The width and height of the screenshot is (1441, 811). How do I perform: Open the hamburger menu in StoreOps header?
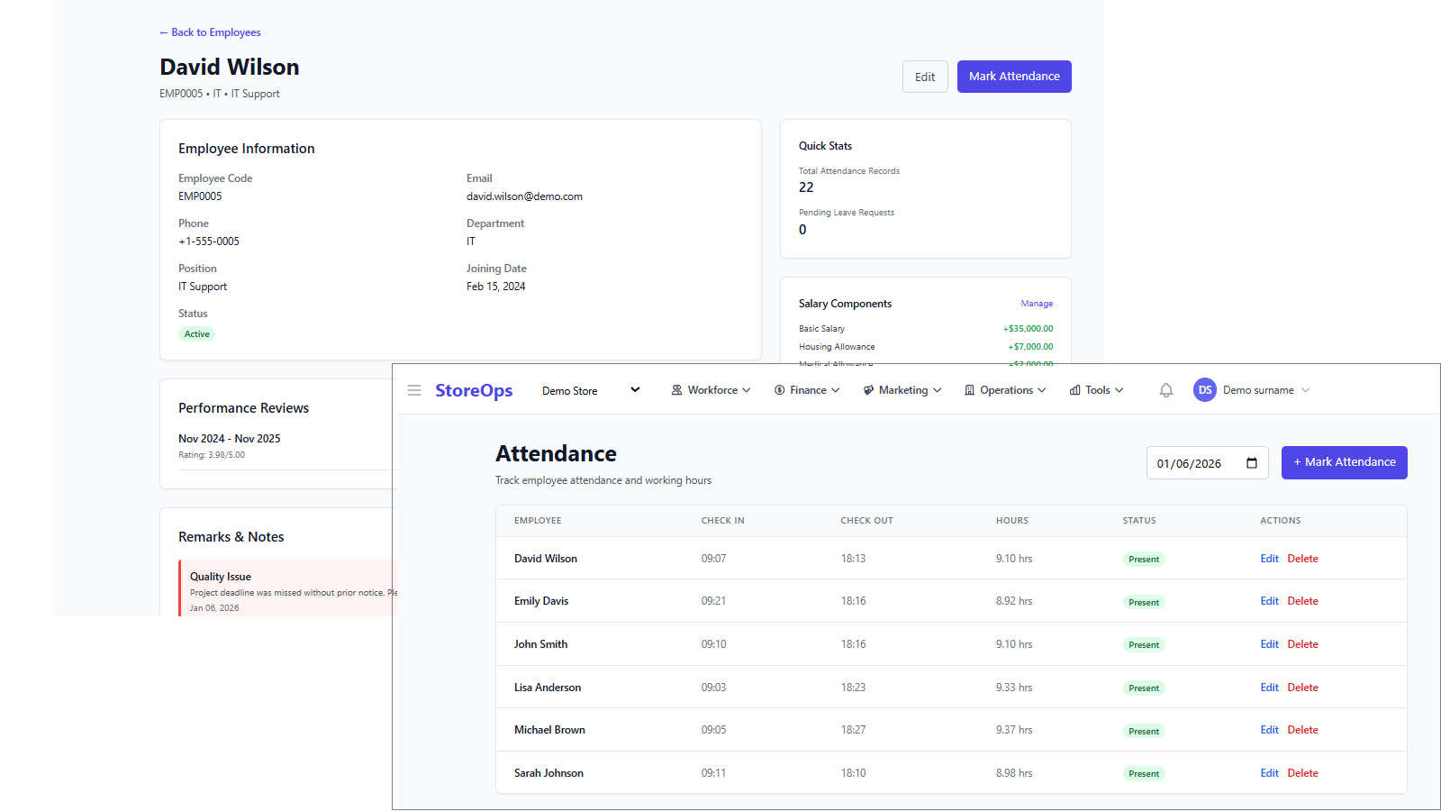tap(414, 390)
